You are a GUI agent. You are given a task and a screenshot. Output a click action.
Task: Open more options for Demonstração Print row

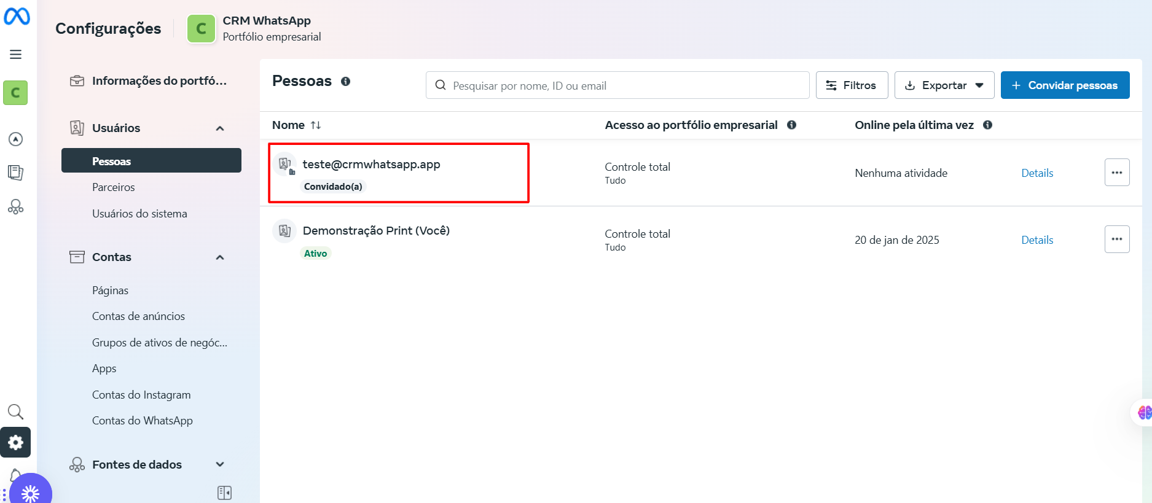click(1116, 240)
